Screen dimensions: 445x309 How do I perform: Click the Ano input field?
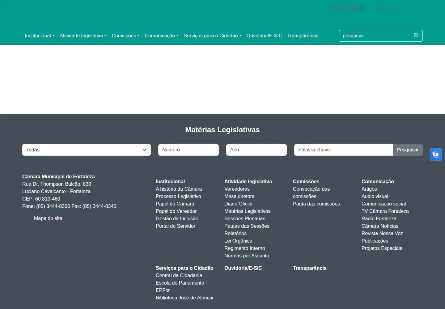256,150
